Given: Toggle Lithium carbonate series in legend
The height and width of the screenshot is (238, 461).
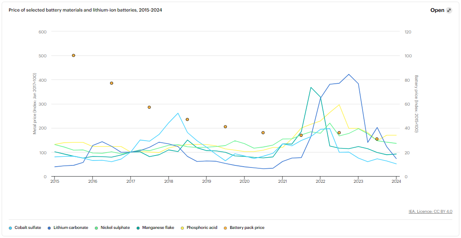Looking at the screenshot, I should pos(71,228).
